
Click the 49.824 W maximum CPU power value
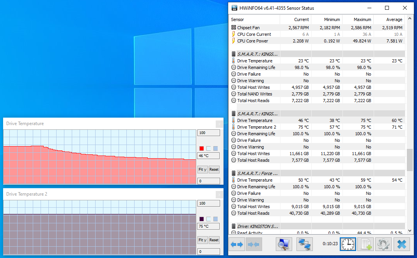pos(360,41)
